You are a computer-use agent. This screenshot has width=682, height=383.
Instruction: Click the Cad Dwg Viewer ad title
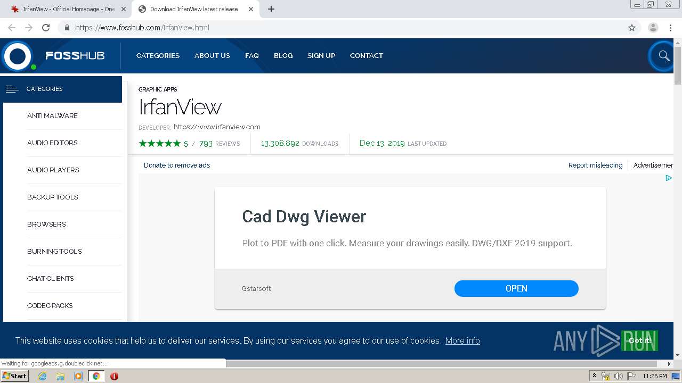(x=304, y=217)
